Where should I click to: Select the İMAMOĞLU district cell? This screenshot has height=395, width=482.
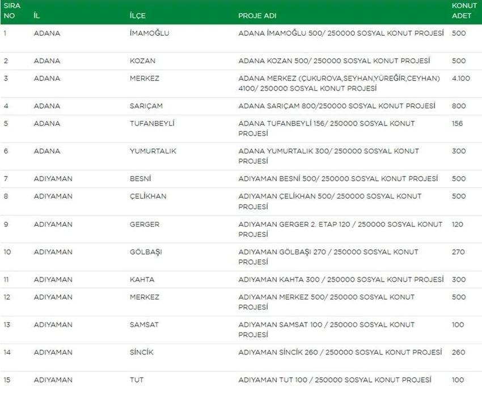149,33
